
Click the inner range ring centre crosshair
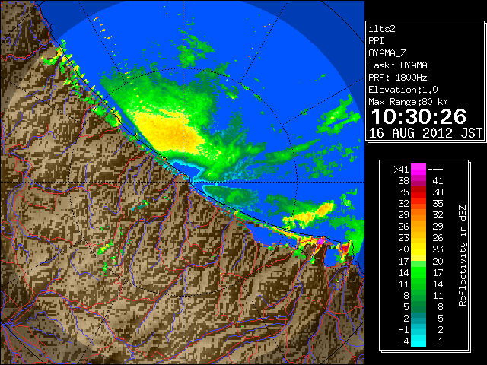(183, 182)
